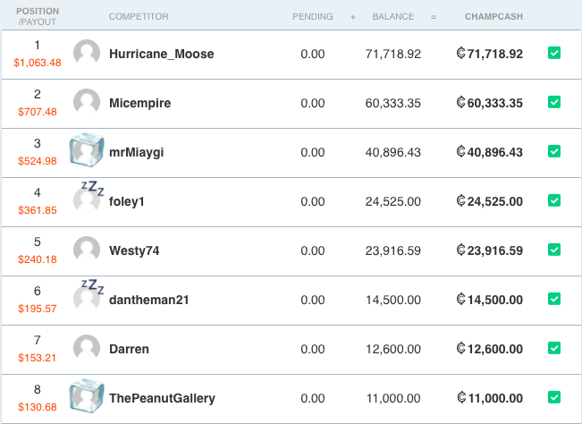
Task: Click the ChampCash column header
Action: (493, 17)
